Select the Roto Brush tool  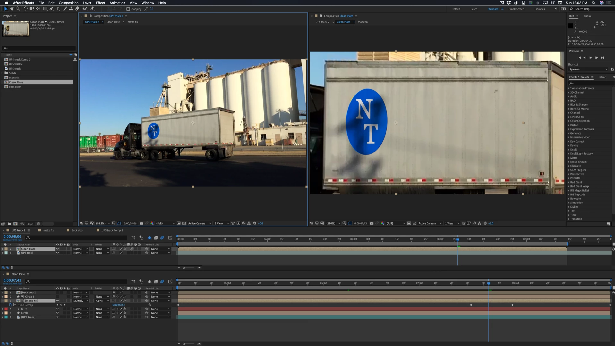[85, 9]
